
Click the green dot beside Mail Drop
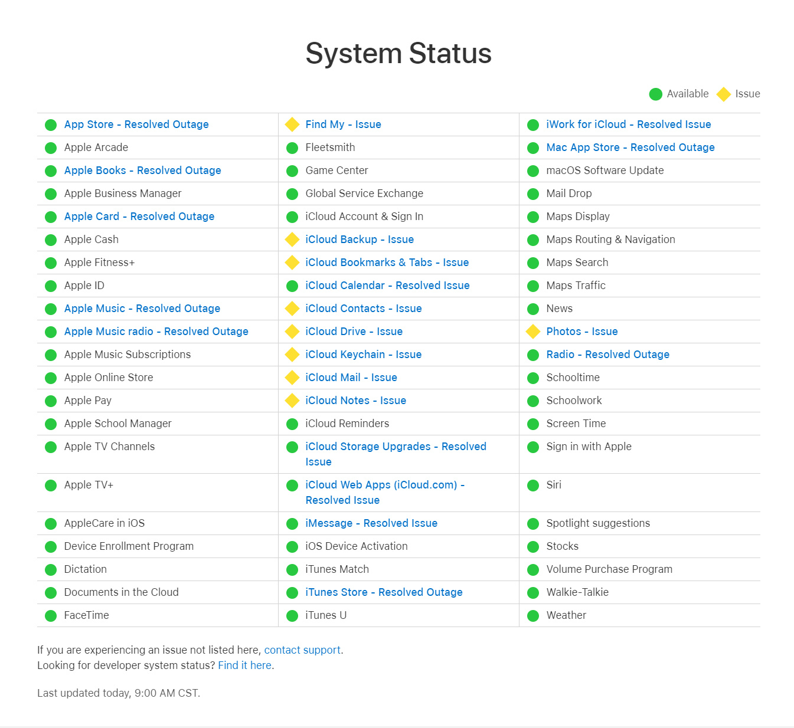point(533,194)
